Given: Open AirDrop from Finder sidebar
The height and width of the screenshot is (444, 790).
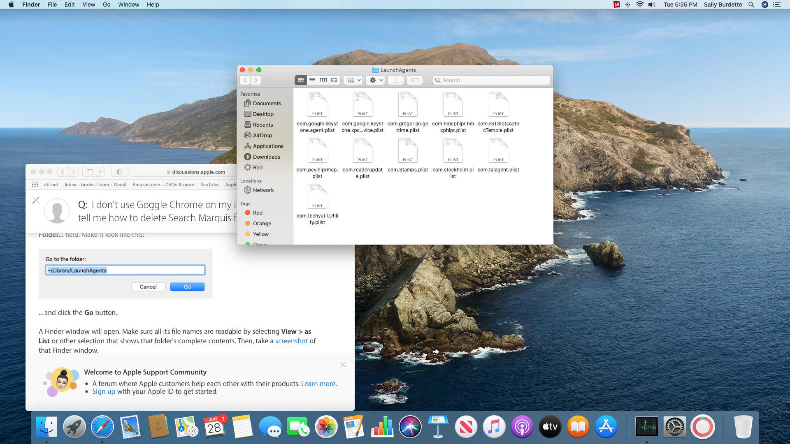Looking at the screenshot, I should [262, 135].
